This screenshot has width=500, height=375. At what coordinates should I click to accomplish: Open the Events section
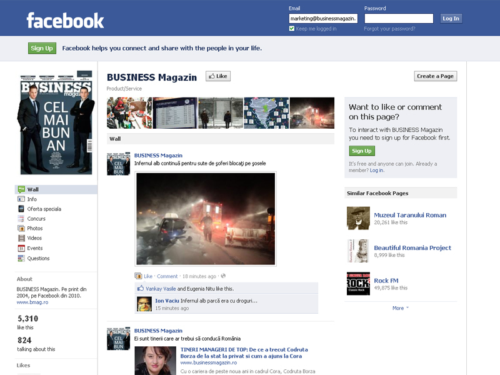[x=35, y=248]
